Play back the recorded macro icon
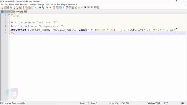 point(91,8)
